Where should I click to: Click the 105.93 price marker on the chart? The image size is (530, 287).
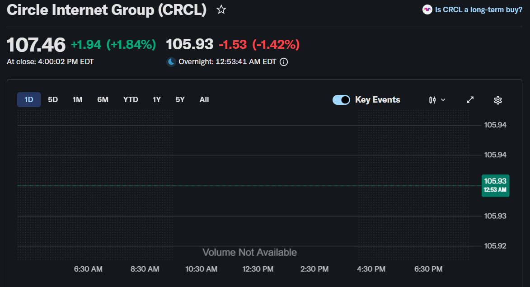[x=495, y=186]
